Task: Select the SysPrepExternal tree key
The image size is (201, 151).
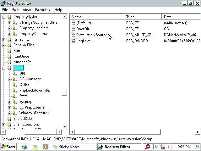Action: 32,107
